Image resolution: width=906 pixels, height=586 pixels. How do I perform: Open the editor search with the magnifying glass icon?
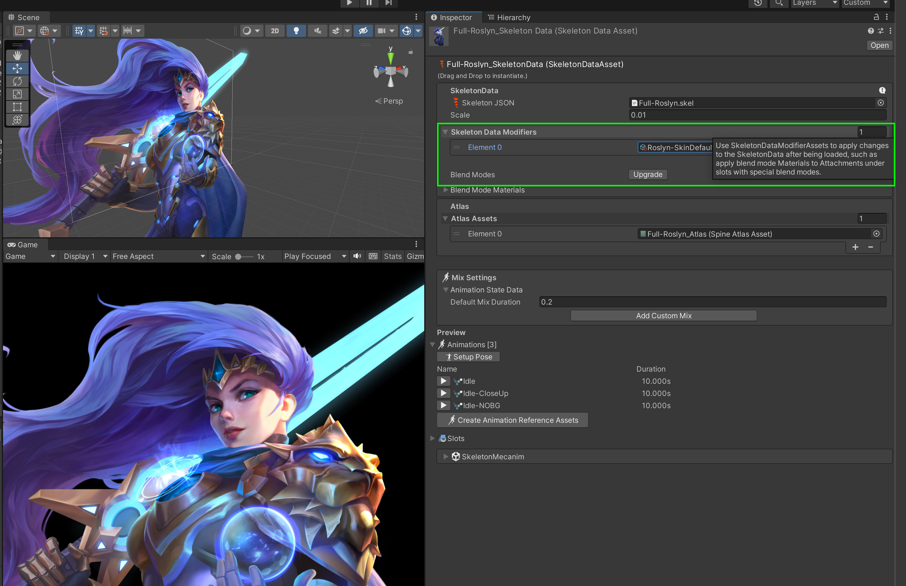pos(779,3)
